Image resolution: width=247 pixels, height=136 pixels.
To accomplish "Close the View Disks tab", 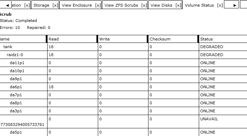I will (x=178, y=5).
